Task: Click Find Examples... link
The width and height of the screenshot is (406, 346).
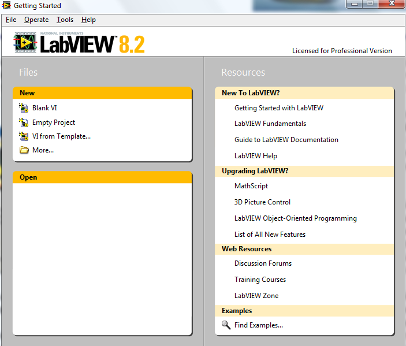Action: point(258,325)
